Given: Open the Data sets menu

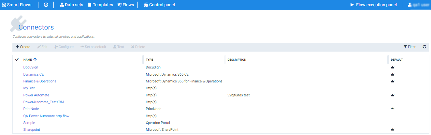Looking at the screenshot, I should coord(71,5).
